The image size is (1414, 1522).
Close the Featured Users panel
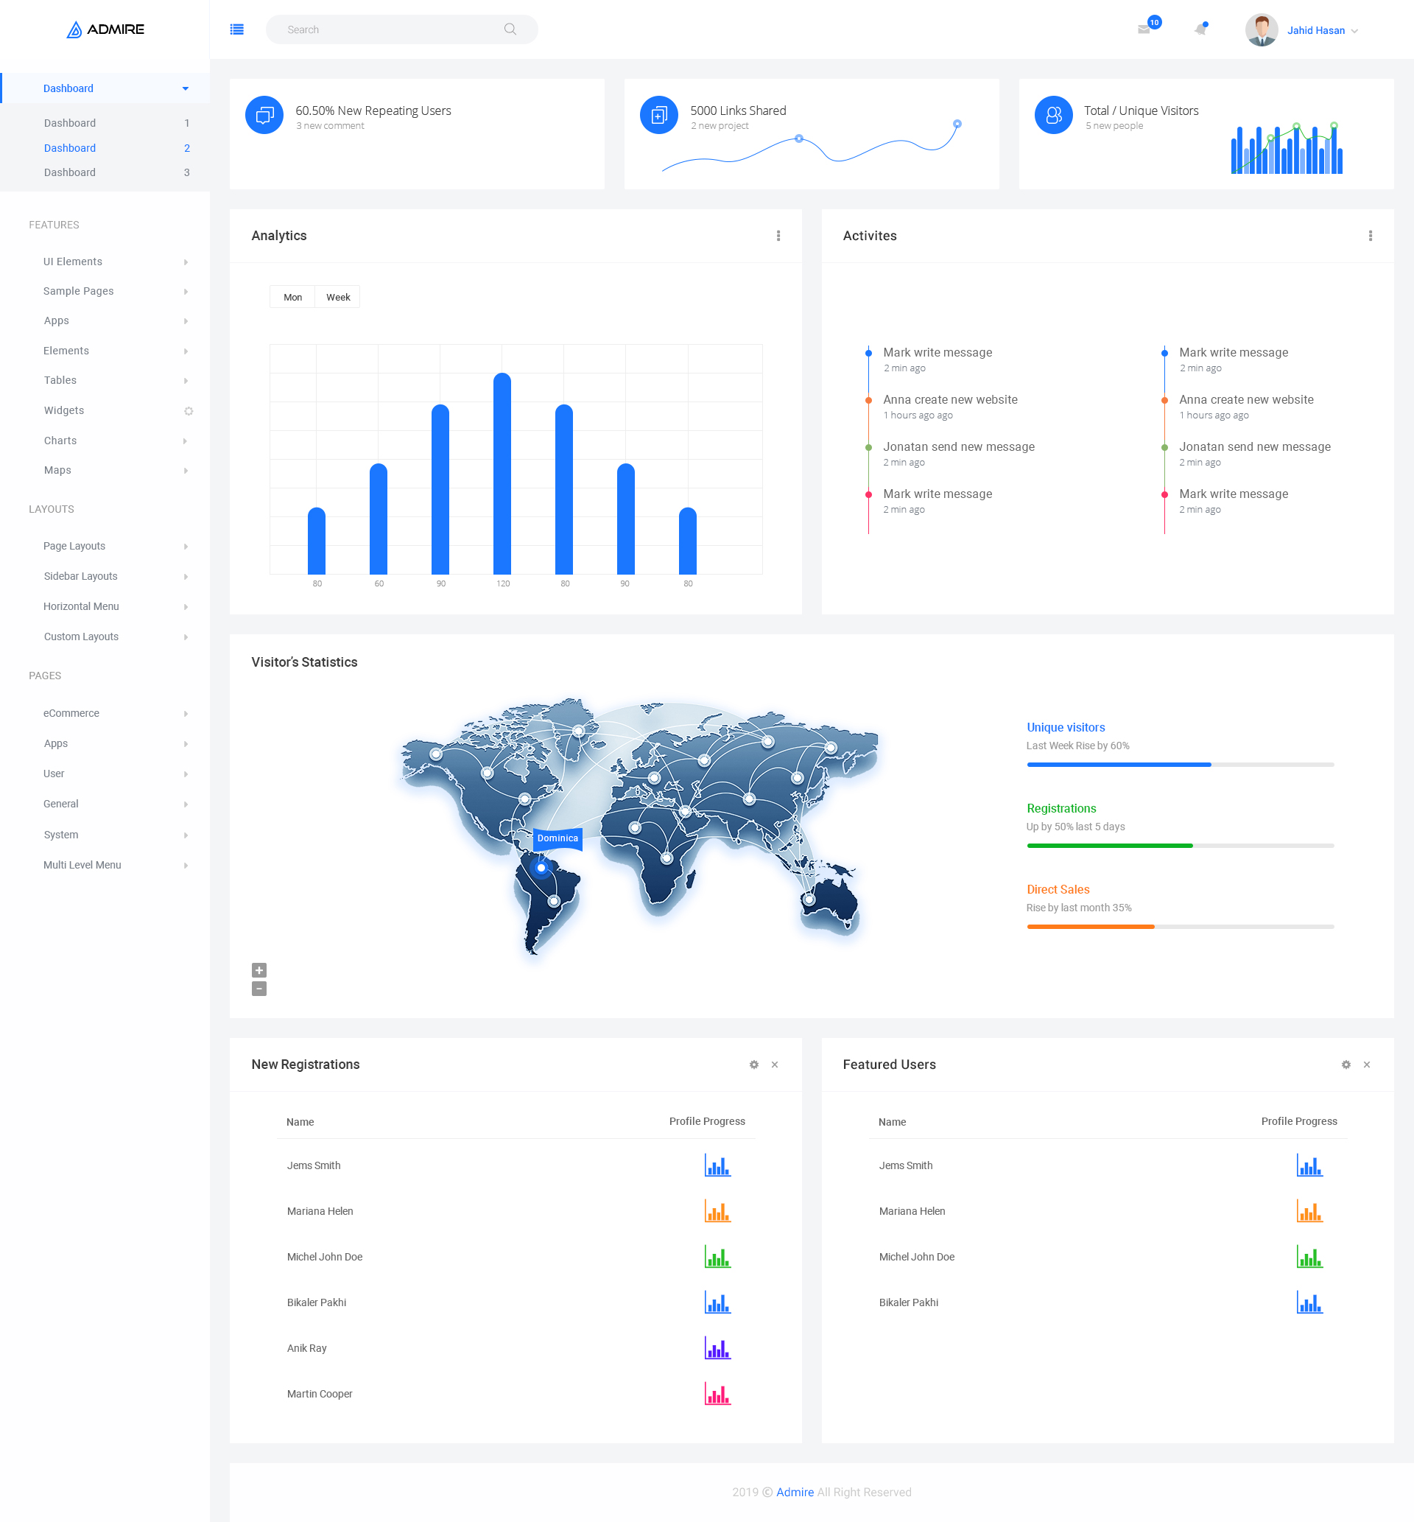[1367, 1065]
